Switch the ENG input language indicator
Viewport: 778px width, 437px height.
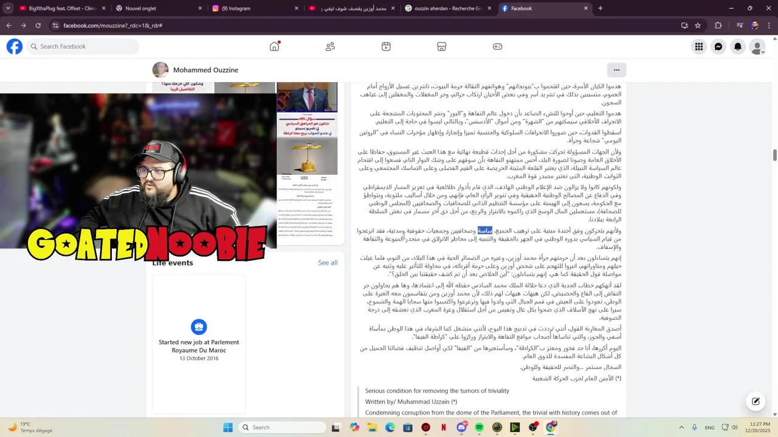click(710, 427)
